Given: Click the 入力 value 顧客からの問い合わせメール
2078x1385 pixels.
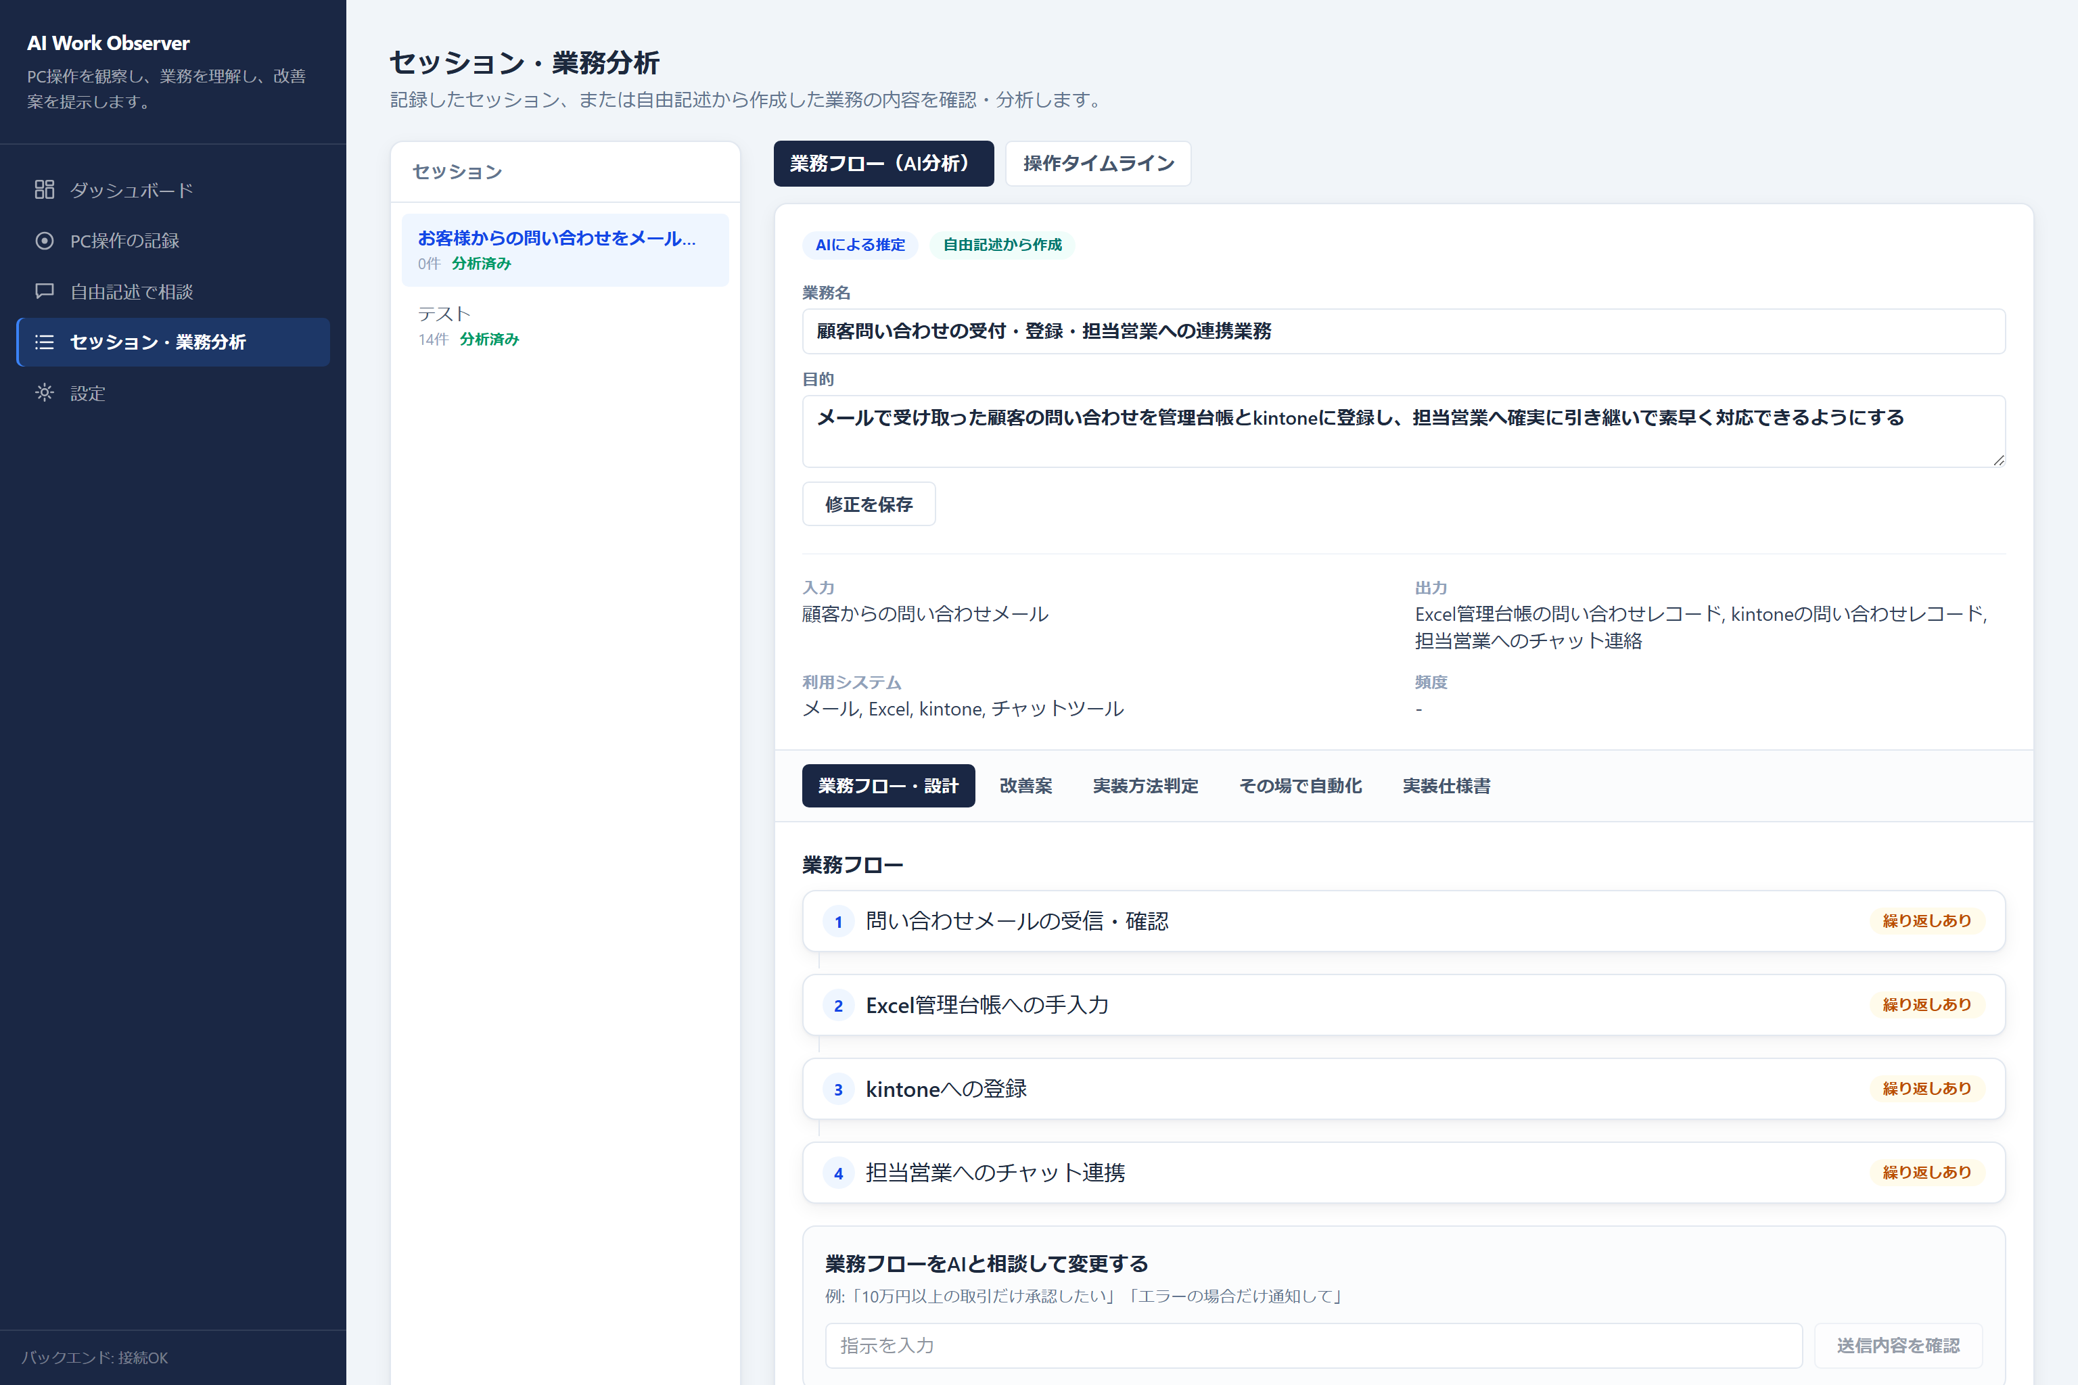Looking at the screenshot, I should [x=925, y=614].
